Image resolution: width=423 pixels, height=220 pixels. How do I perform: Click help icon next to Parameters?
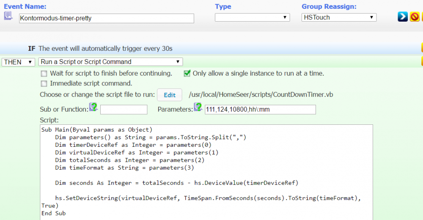click(198, 107)
